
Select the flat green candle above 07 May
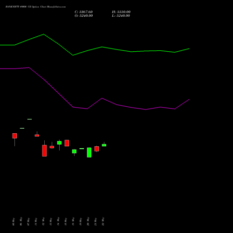[29, 119]
